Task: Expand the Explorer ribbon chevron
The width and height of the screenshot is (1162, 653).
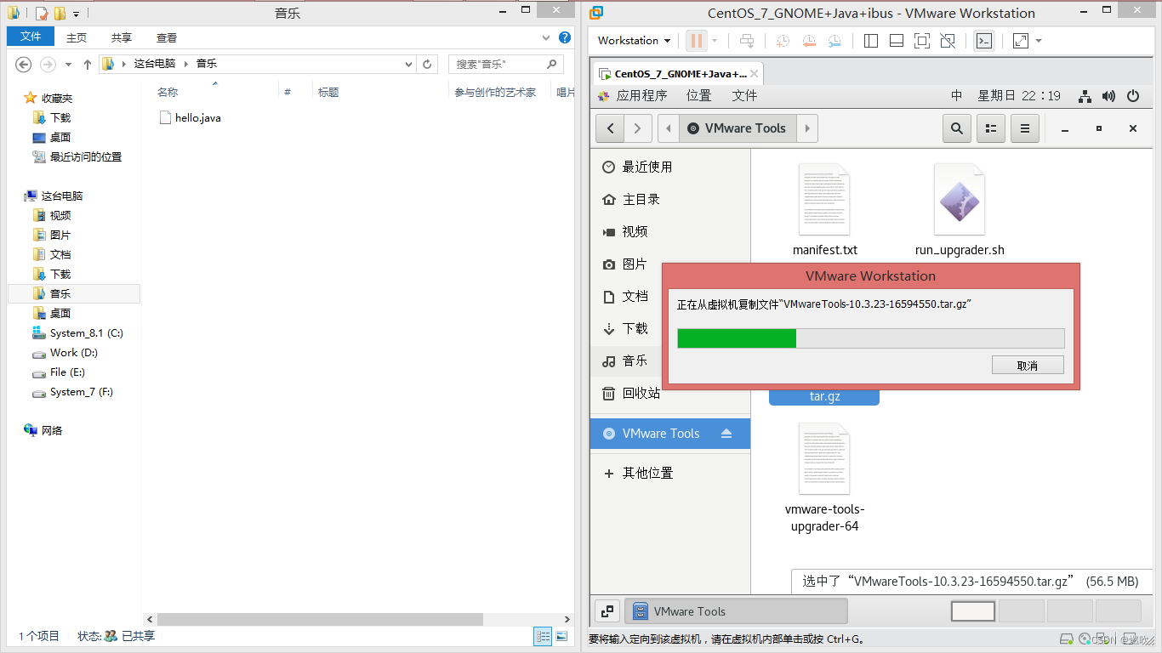Action: pyautogui.click(x=546, y=38)
